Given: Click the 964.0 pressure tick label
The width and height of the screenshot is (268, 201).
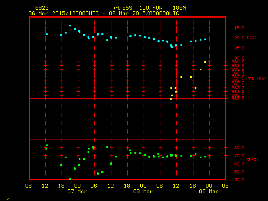Looking at the screenshot, I should click(x=237, y=62).
